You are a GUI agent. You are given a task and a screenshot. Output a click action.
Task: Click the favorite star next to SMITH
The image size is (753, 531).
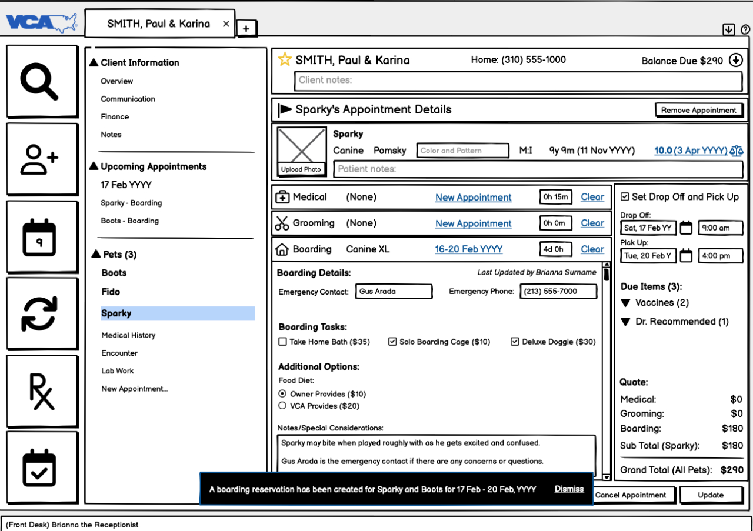pos(285,59)
